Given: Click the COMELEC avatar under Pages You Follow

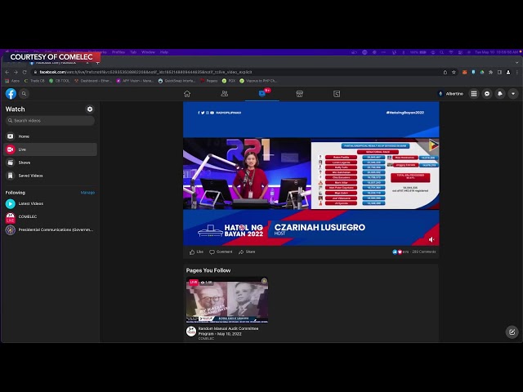Looking at the screenshot, I should [191, 332].
